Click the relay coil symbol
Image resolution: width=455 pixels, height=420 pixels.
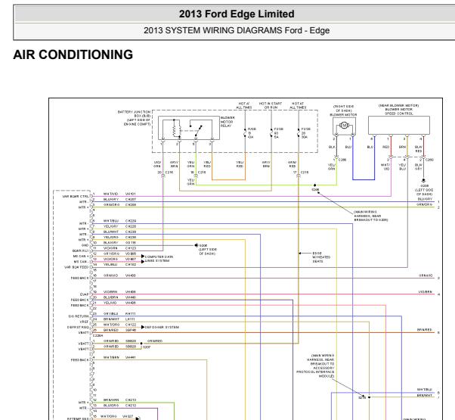175,128
